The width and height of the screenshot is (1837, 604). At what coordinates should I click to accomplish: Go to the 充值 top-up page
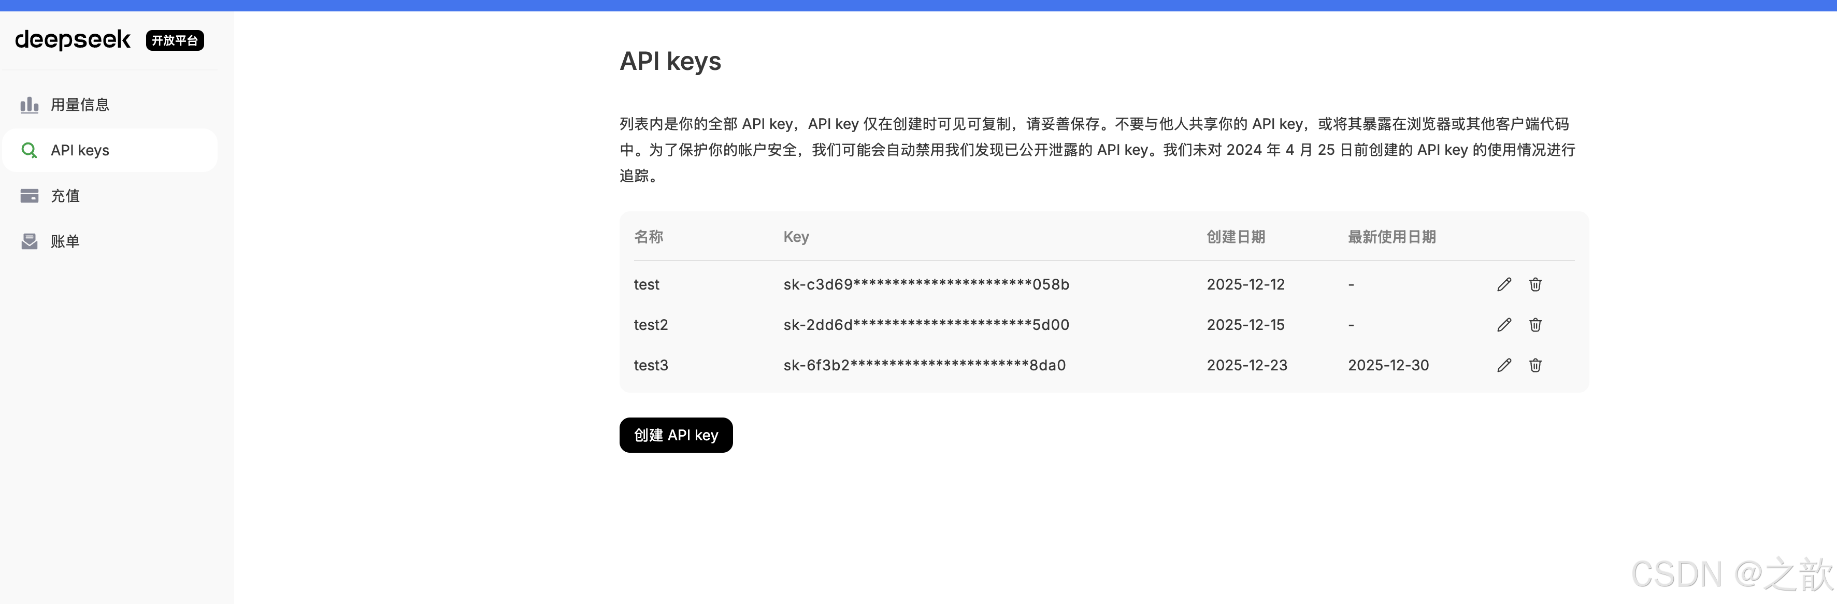tap(65, 196)
